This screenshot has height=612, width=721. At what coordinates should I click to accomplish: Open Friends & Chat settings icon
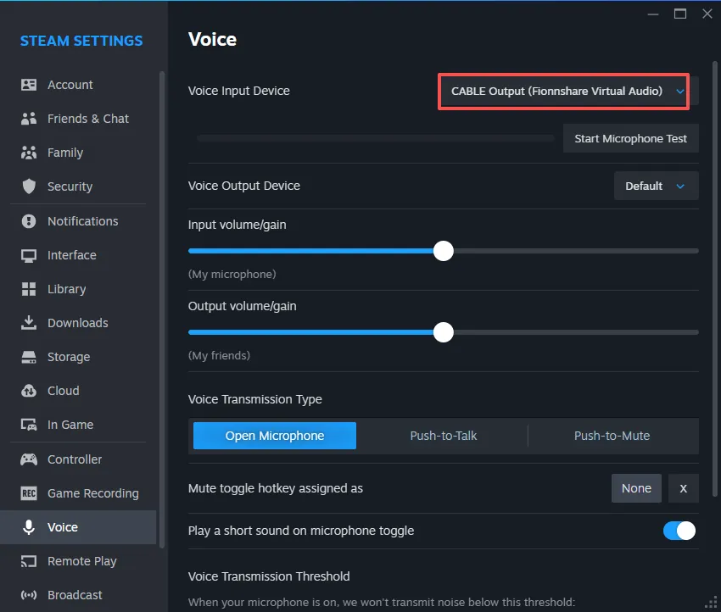29,119
